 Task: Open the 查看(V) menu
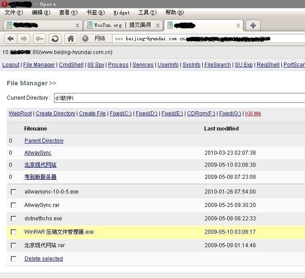click(68, 13)
